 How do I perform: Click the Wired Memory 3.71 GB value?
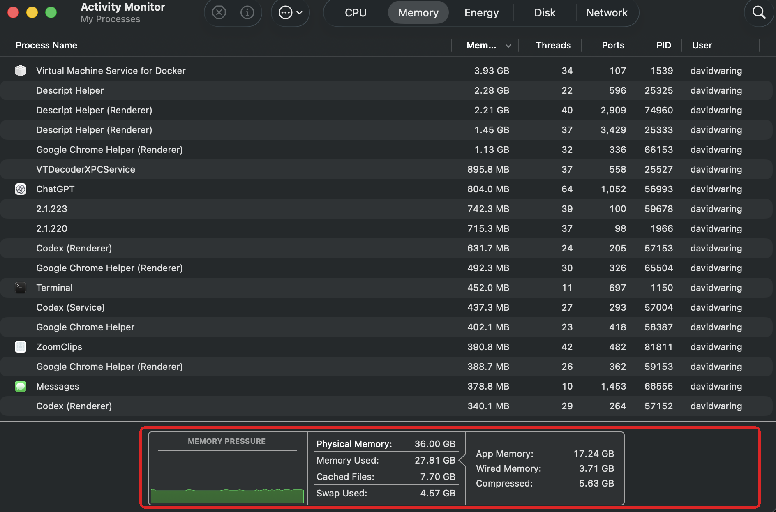click(596, 468)
